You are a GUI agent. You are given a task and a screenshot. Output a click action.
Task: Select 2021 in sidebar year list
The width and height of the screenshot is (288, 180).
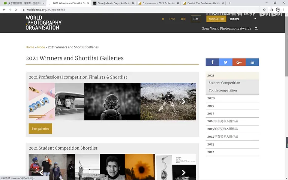(x=232, y=75)
